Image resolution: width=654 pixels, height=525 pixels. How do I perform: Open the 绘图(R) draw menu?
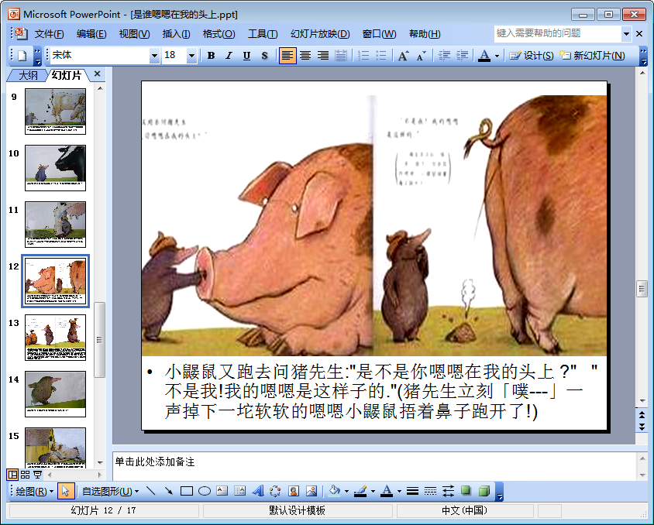[x=34, y=492]
